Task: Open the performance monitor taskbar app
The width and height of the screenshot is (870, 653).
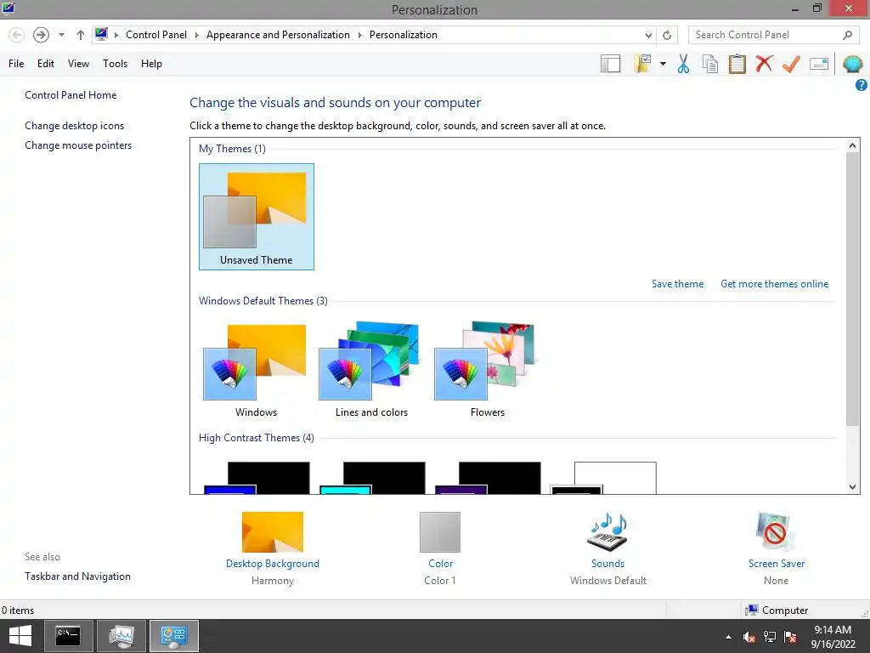Action: (x=121, y=636)
